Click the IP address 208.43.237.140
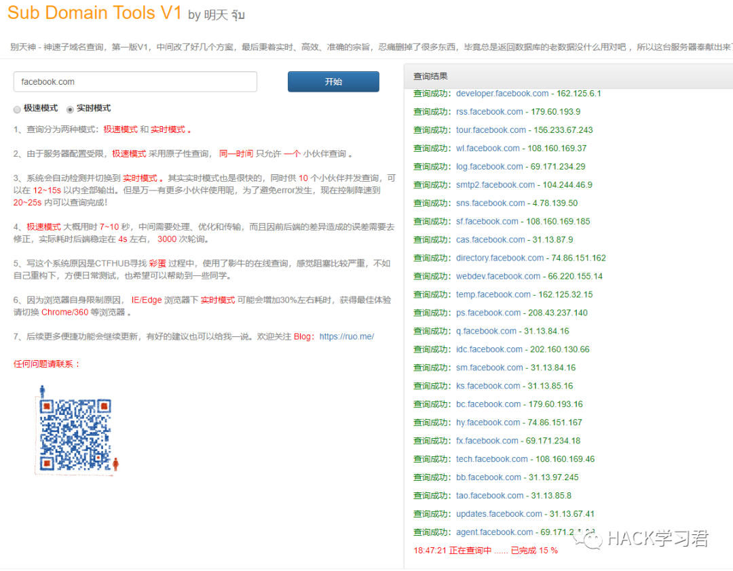Image resolution: width=733 pixels, height=571 pixels. [558, 313]
